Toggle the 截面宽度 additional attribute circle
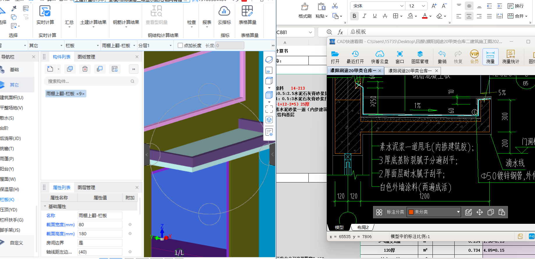This screenshot has width=535, height=259. [x=130, y=224]
